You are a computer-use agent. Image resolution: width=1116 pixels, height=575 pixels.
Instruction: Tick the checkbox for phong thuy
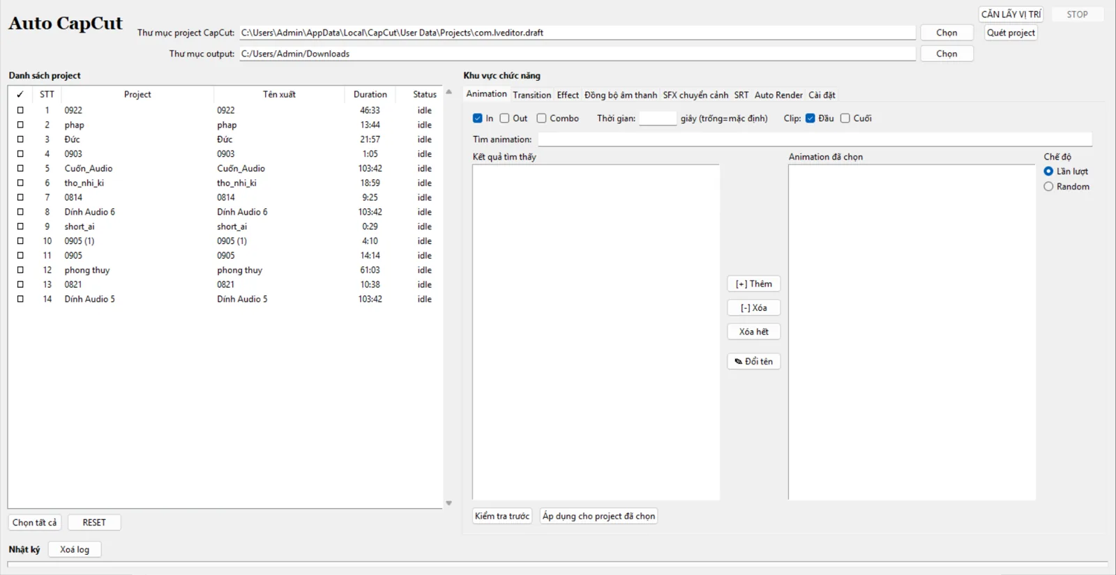[20, 270]
